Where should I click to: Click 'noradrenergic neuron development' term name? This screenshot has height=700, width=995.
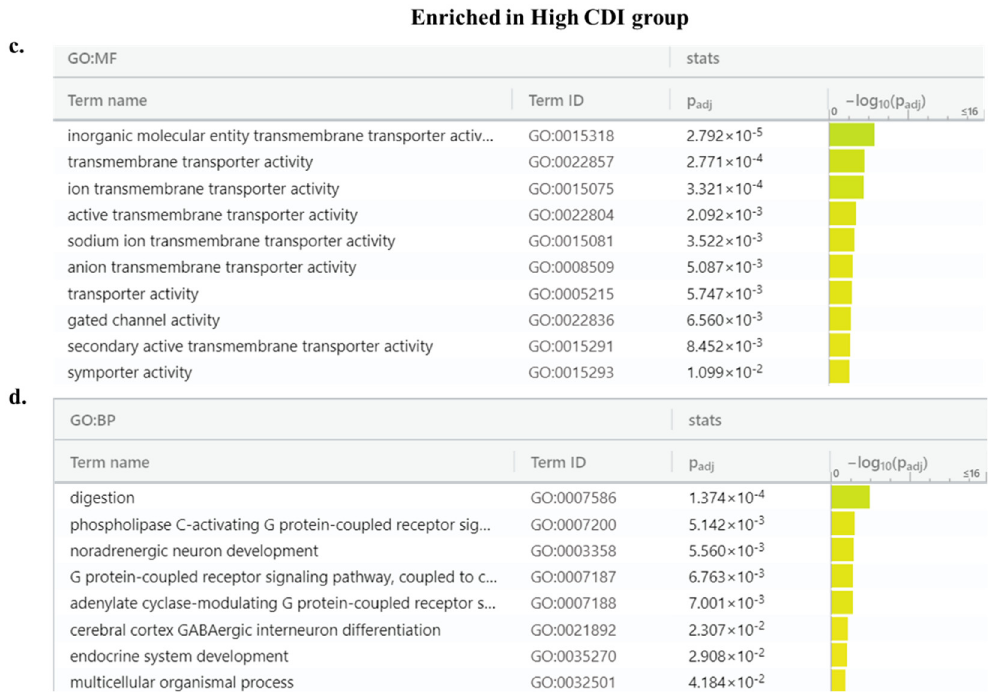[x=194, y=551]
